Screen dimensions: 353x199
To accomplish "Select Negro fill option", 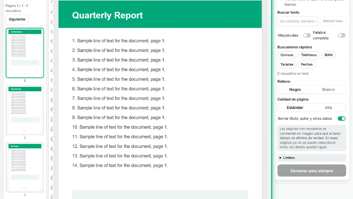I will 295,90.
